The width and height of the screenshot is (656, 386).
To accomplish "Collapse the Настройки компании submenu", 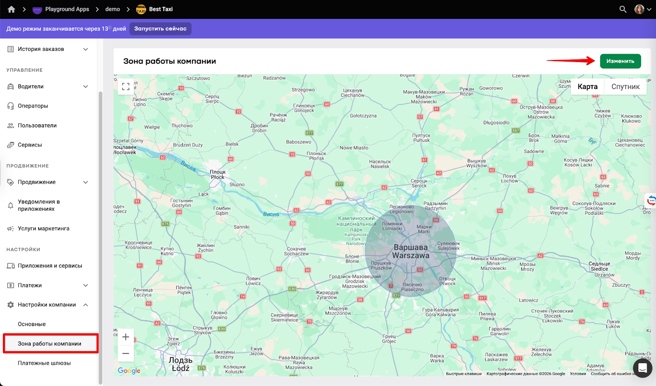I will 86,305.
